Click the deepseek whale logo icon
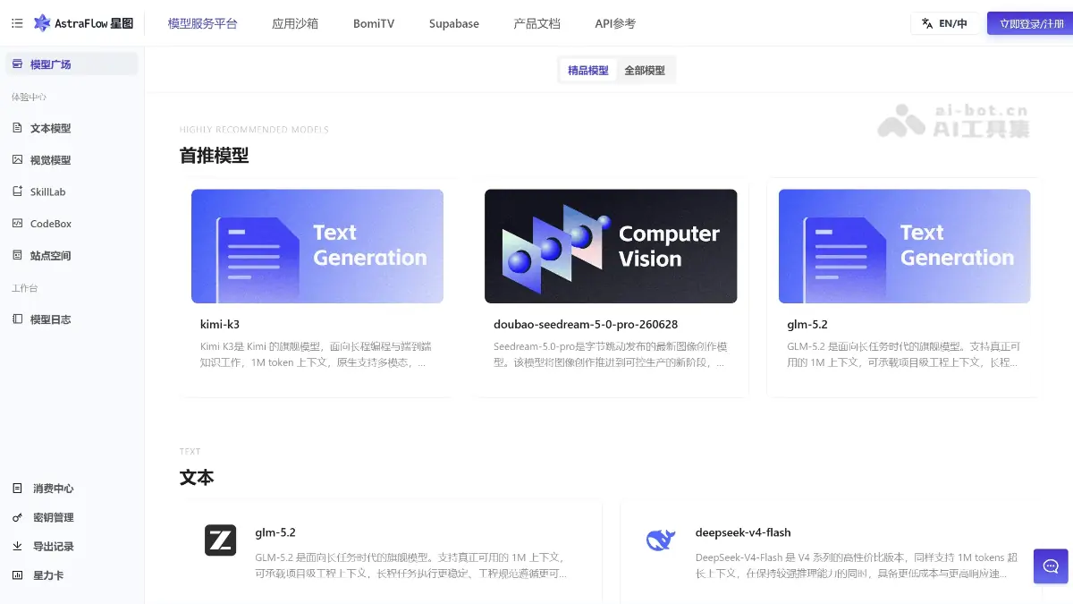Viewport: 1073px width, 604px height. [660, 540]
